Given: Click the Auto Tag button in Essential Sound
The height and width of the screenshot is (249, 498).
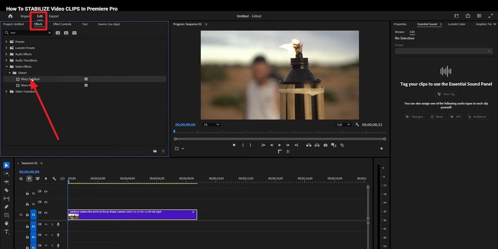Looking at the screenshot, I should point(446,94).
